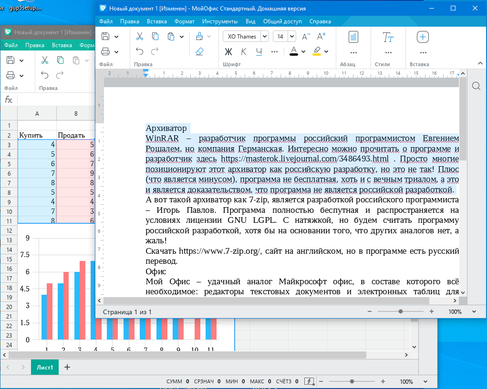Select column A header in the spreadsheet
The width and height of the screenshot is (487, 389).
37,113
